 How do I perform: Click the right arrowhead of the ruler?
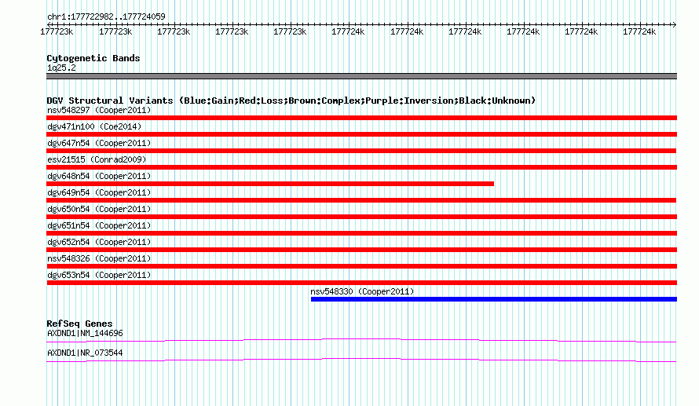tap(674, 24)
